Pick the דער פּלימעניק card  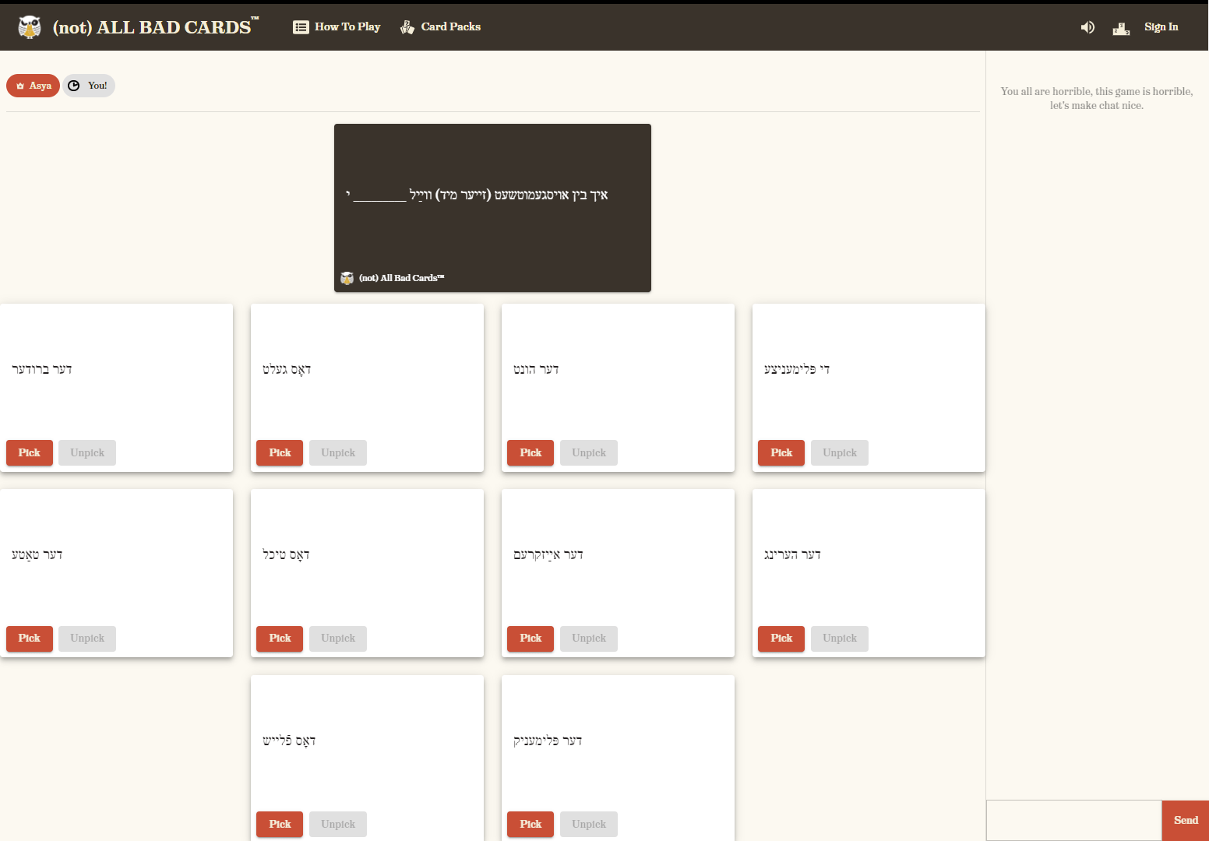click(x=530, y=825)
